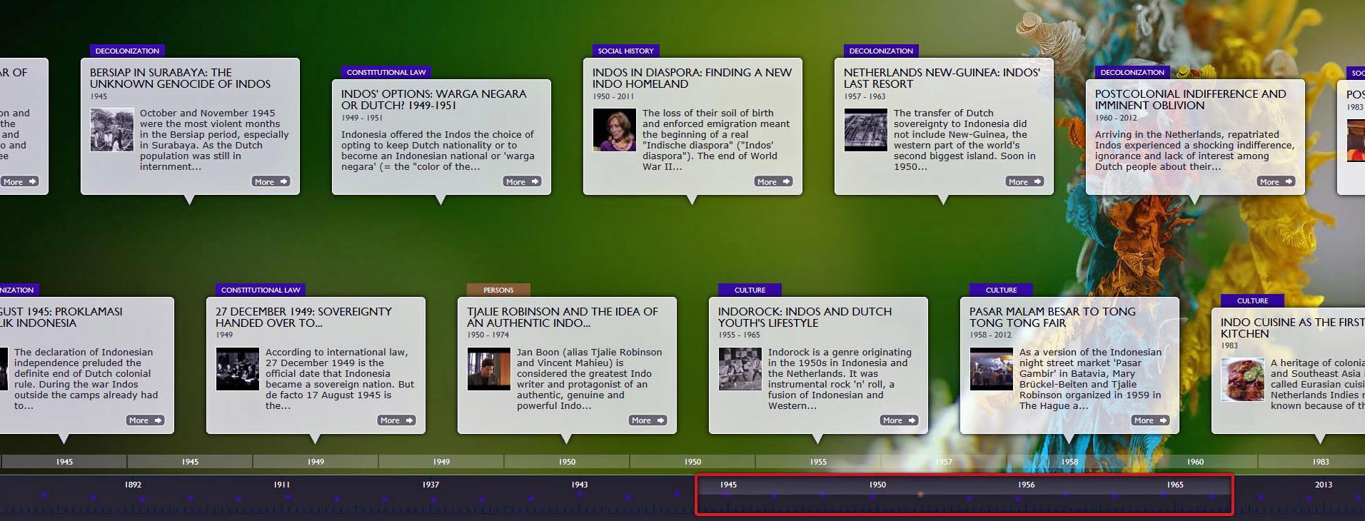
Task: Click the Netherlands New-Guinea card title
Action: coord(941,78)
